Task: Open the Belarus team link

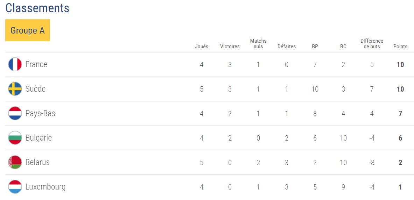Action: coord(37,162)
